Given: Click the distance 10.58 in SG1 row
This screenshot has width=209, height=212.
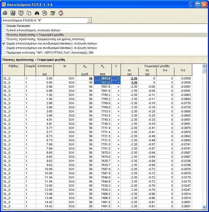Looking at the screenshot, I should point(48,169).
